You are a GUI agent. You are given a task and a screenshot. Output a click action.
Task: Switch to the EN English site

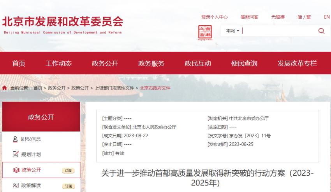tap(327, 17)
